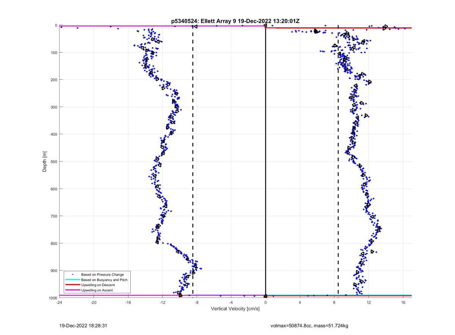Viewport: 455px width, 335px height.
Task: Click the 'Depth [m]' axis label
Action: 45,162
